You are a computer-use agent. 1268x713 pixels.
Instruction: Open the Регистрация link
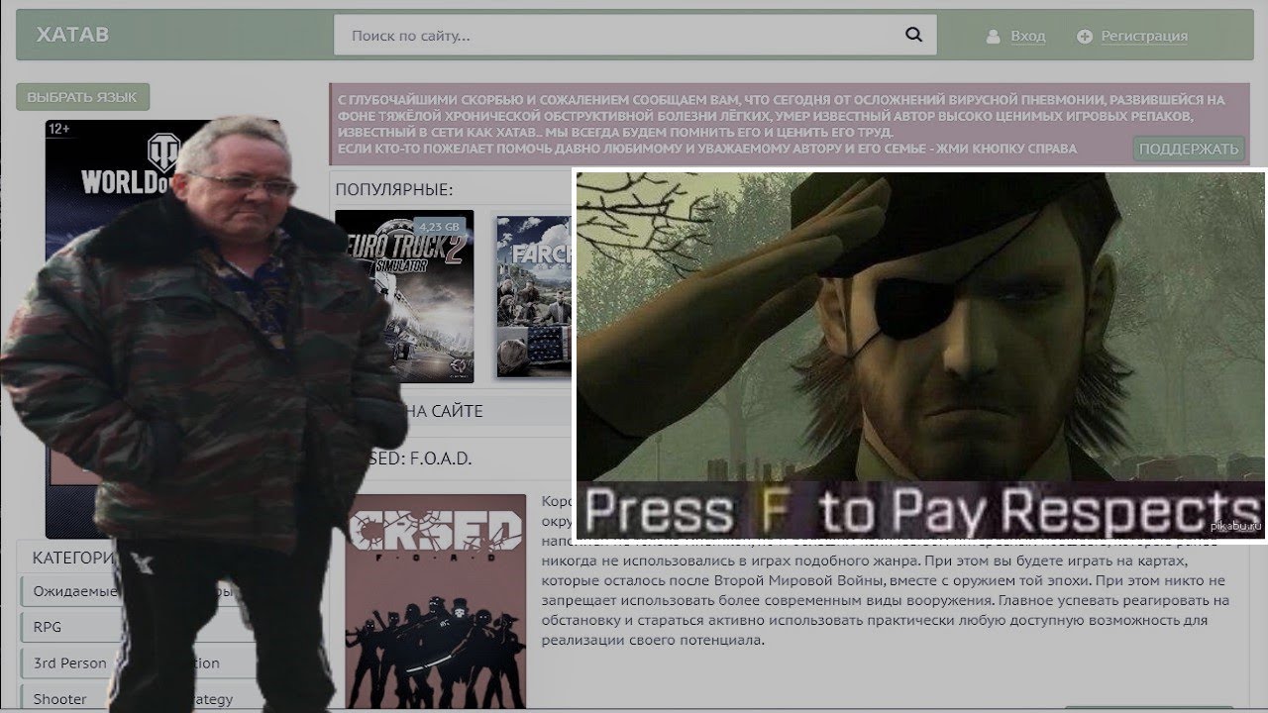[x=1144, y=36]
